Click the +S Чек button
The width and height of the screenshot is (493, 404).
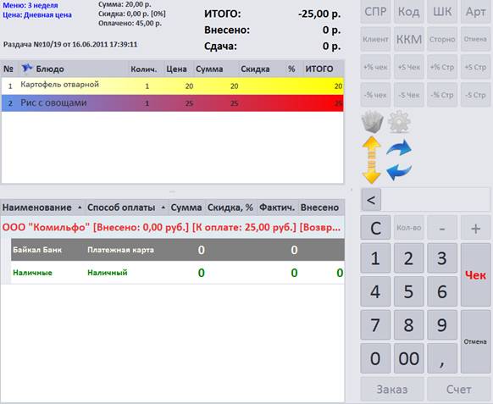(409, 67)
